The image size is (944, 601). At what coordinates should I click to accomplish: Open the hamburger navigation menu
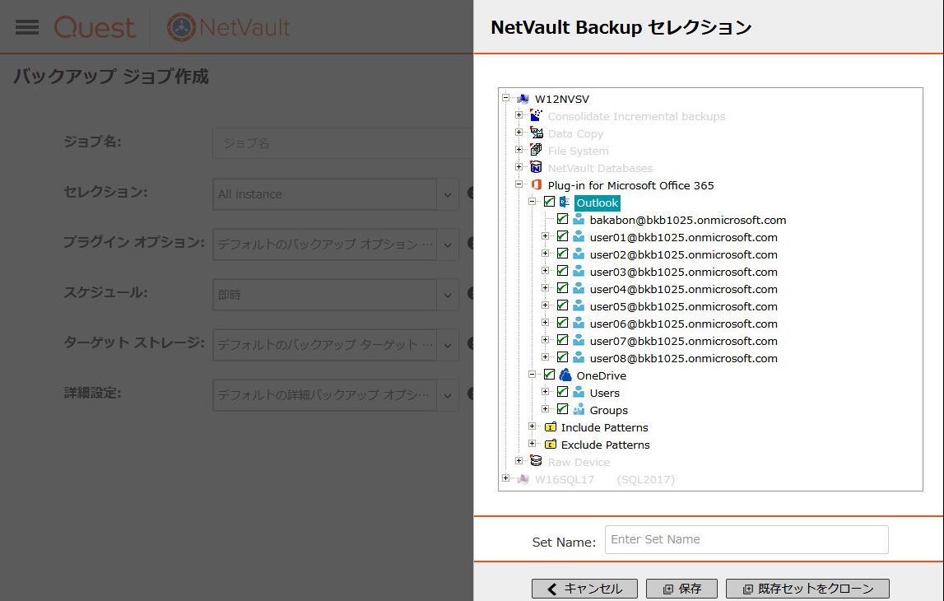(x=27, y=27)
